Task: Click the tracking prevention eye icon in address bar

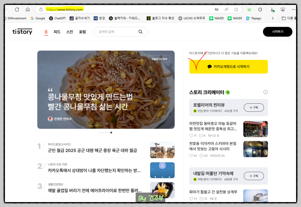Action: click(216, 9)
